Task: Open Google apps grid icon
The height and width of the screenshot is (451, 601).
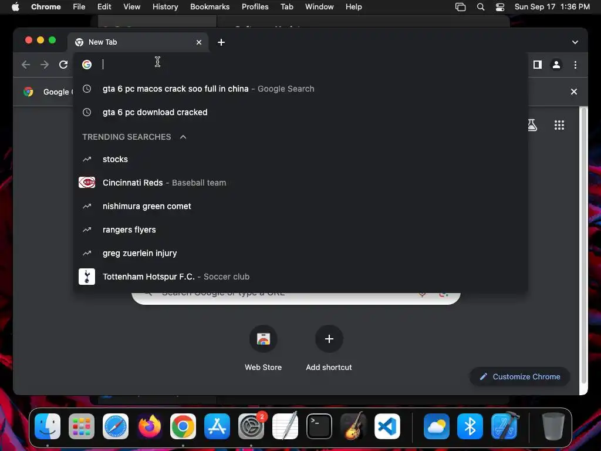Action: click(x=559, y=125)
